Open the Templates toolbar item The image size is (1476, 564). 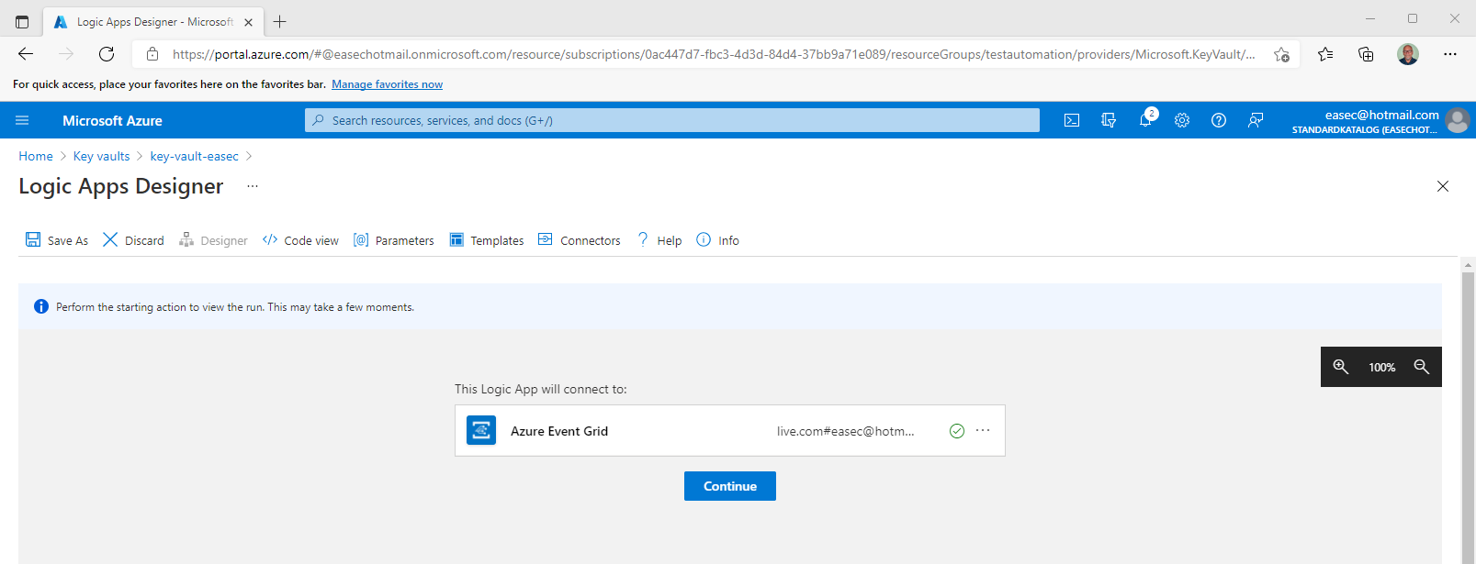click(x=487, y=240)
